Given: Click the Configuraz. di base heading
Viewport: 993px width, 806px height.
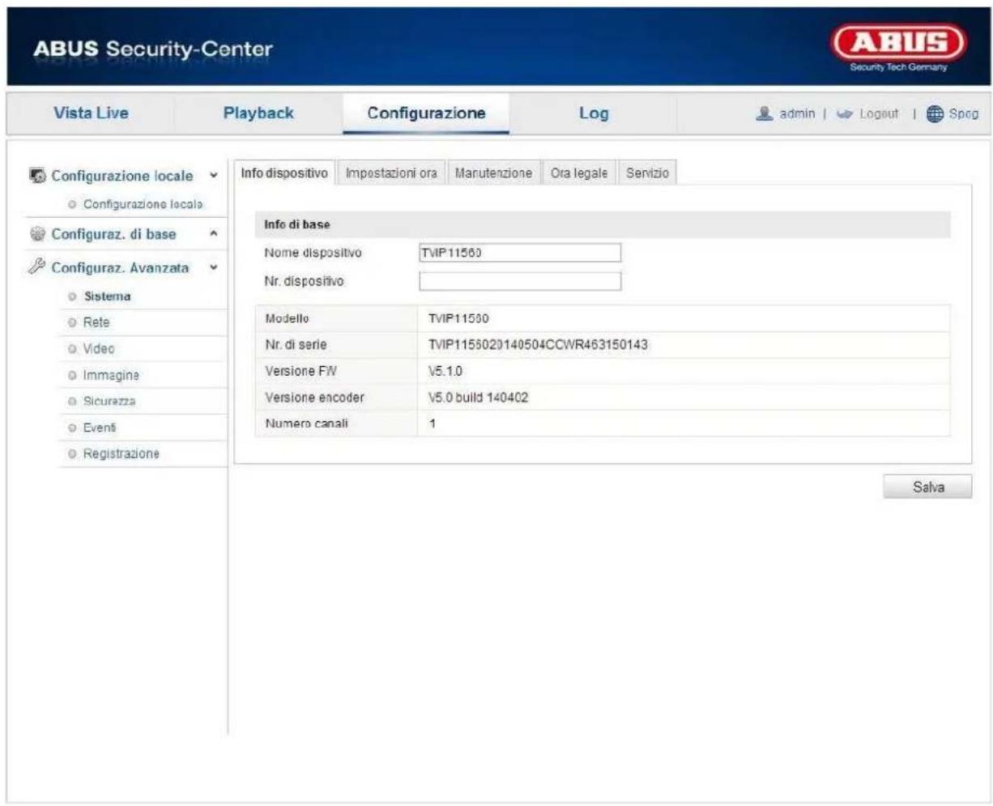Looking at the screenshot, I should (113, 234).
